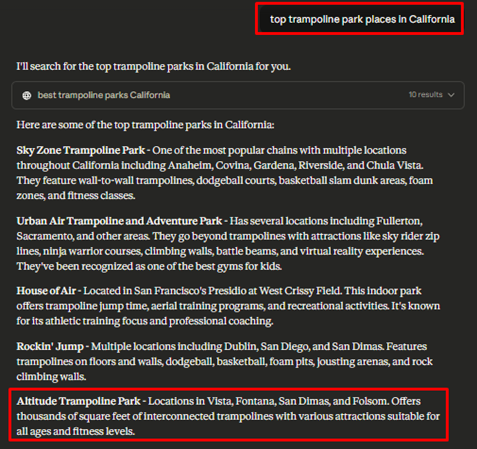Click the 'Rockin' Jump' heading
The width and height of the screenshot is (477, 449).
point(50,347)
